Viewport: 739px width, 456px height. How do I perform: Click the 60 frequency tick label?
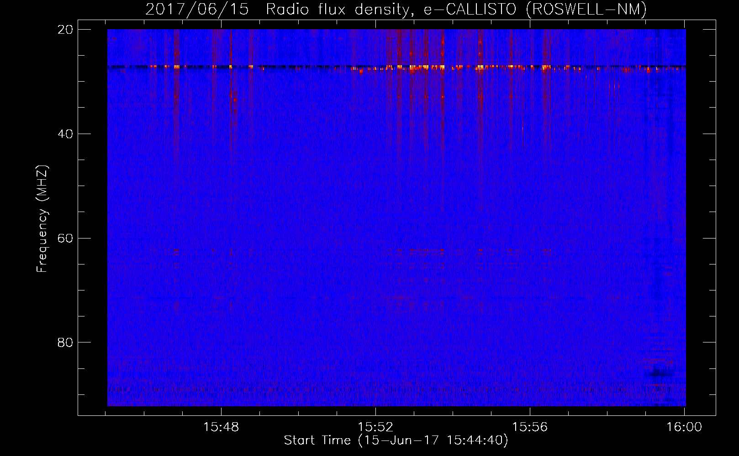point(65,238)
